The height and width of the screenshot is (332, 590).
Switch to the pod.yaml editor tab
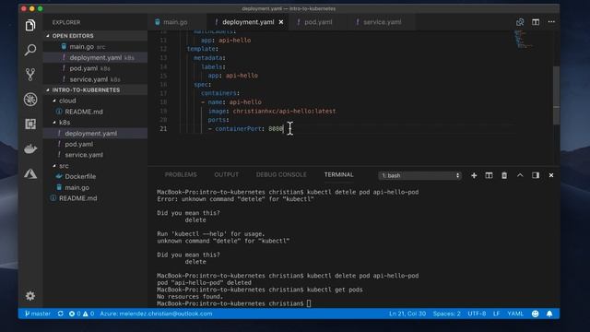click(318, 22)
